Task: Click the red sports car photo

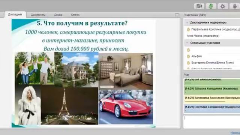Action: (x=126, y=107)
